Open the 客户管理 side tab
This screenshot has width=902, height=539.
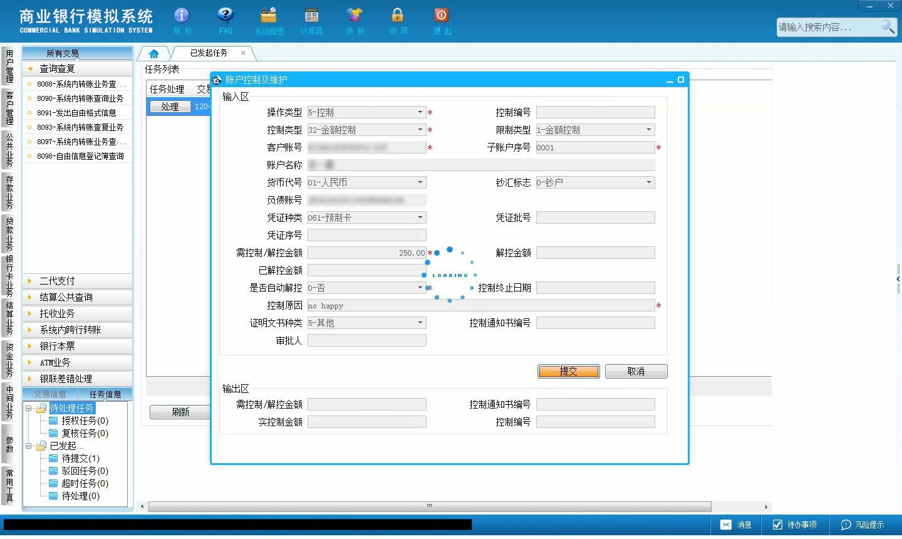point(9,108)
